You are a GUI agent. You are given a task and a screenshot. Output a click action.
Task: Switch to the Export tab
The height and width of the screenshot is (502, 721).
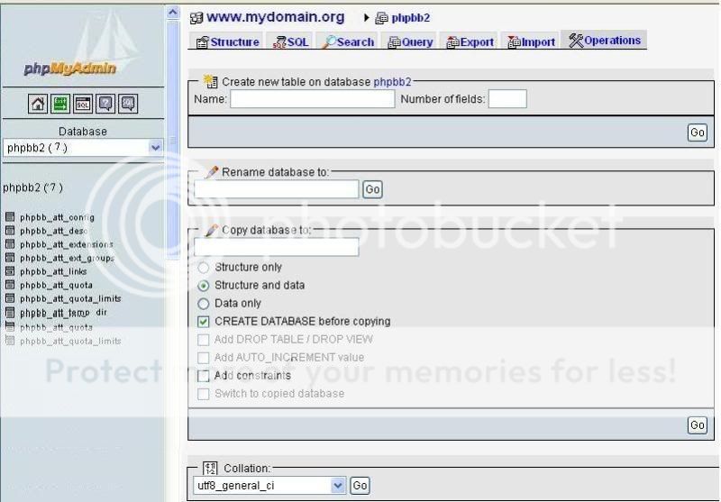pos(470,41)
